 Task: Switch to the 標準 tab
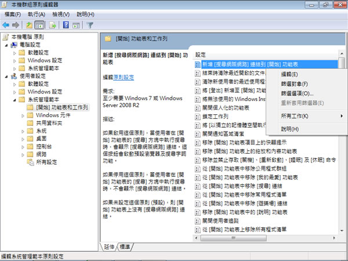(125, 246)
